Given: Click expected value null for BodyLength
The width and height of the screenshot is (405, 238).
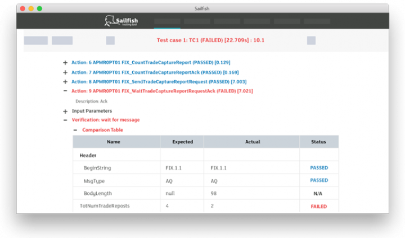Looking at the screenshot, I should click(x=170, y=194).
